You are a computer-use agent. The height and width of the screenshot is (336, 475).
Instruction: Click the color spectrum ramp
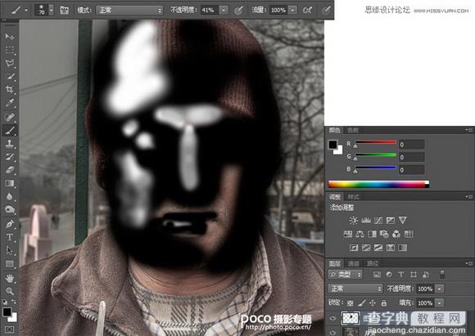tap(378, 184)
